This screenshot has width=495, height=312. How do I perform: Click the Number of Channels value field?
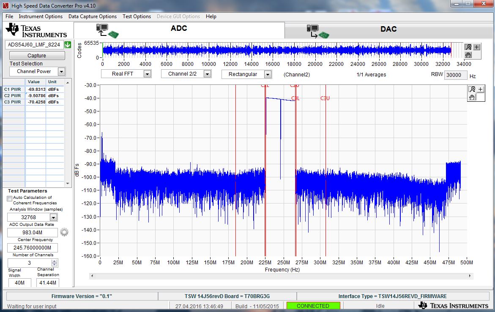pyautogui.click(x=29, y=263)
